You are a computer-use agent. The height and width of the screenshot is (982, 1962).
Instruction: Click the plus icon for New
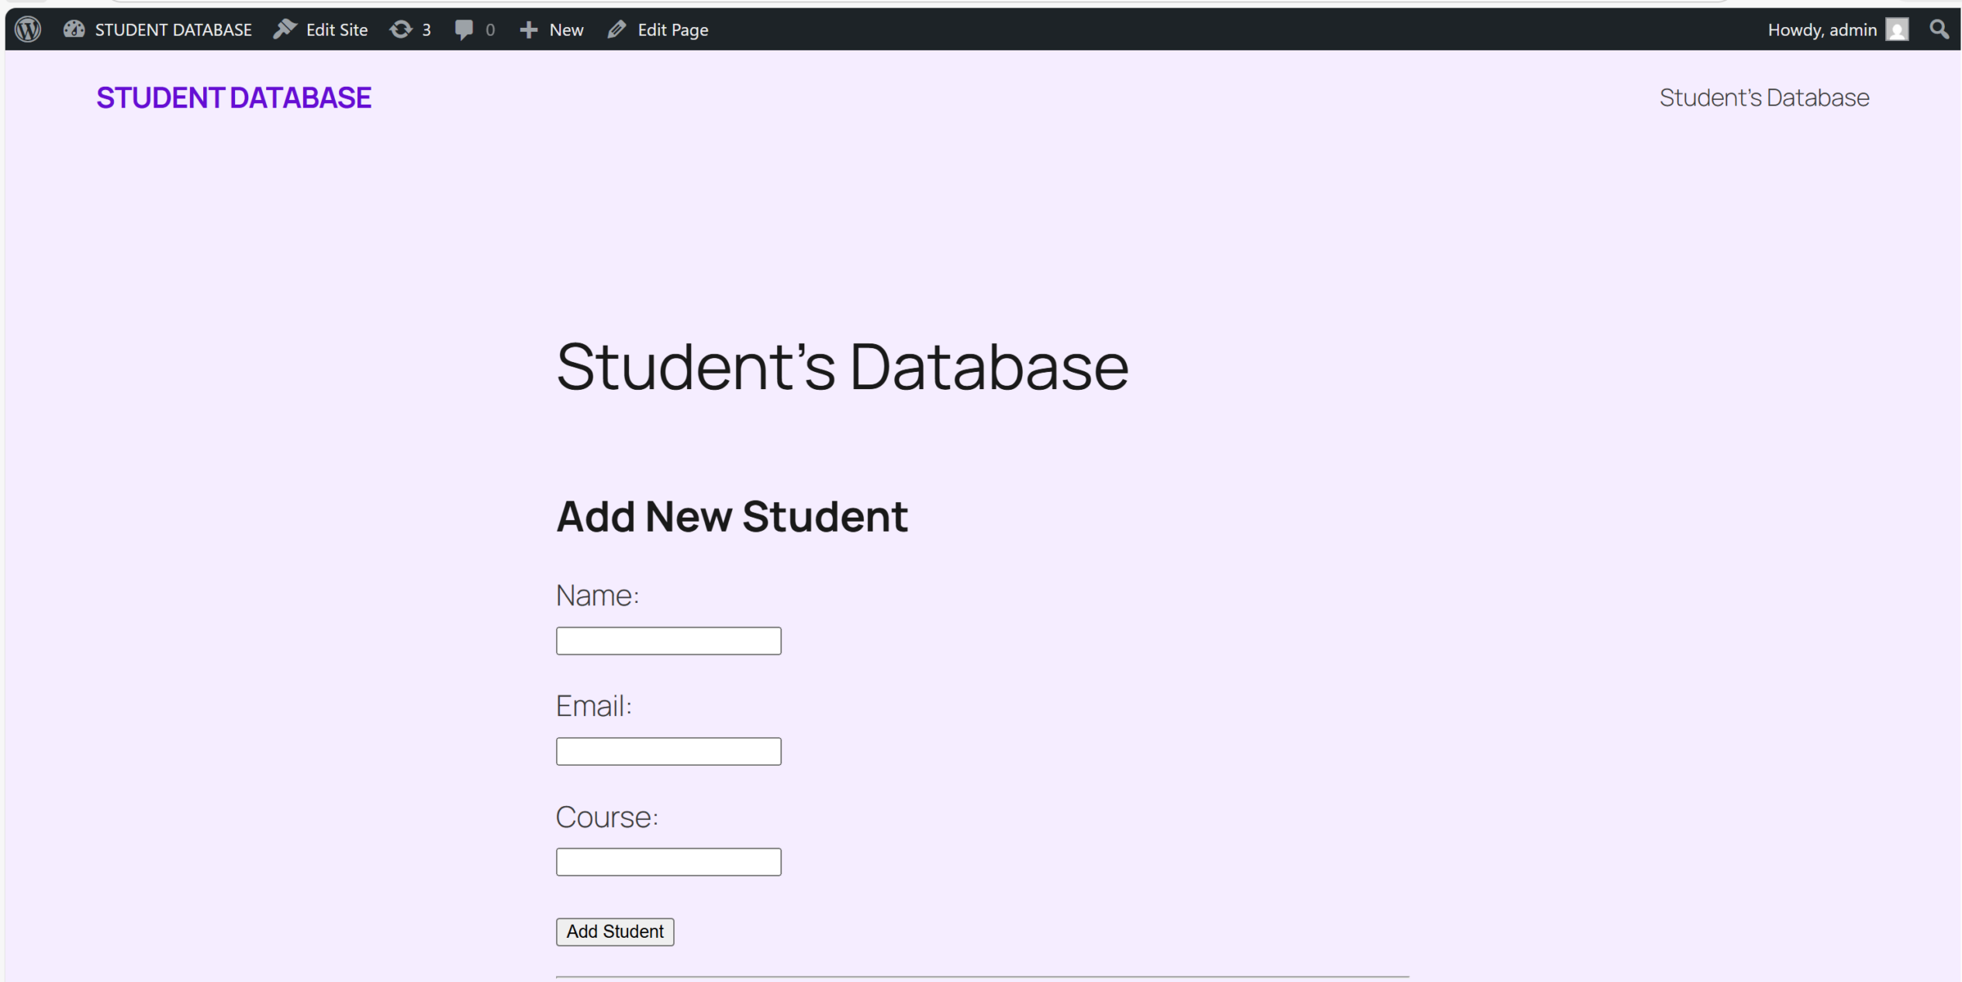pos(529,29)
